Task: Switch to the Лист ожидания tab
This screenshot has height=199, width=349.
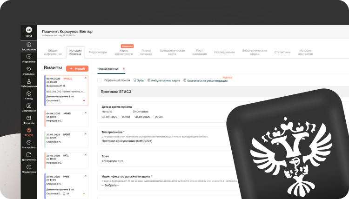Action: tap(200, 52)
